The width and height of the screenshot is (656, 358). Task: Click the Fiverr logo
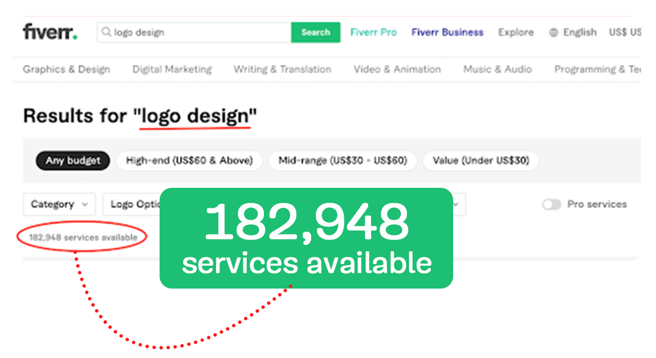coord(50,32)
